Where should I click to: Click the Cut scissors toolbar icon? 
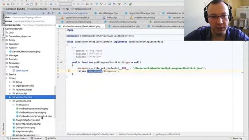[27, 4]
